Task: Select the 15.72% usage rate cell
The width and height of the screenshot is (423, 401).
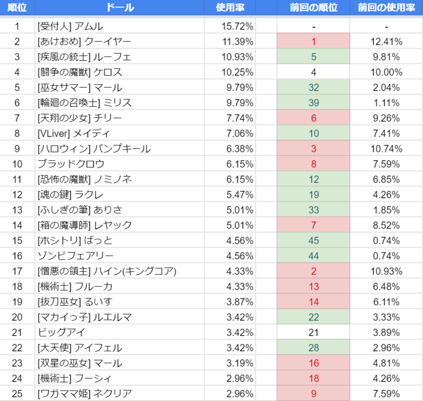Action: (230, 26)
